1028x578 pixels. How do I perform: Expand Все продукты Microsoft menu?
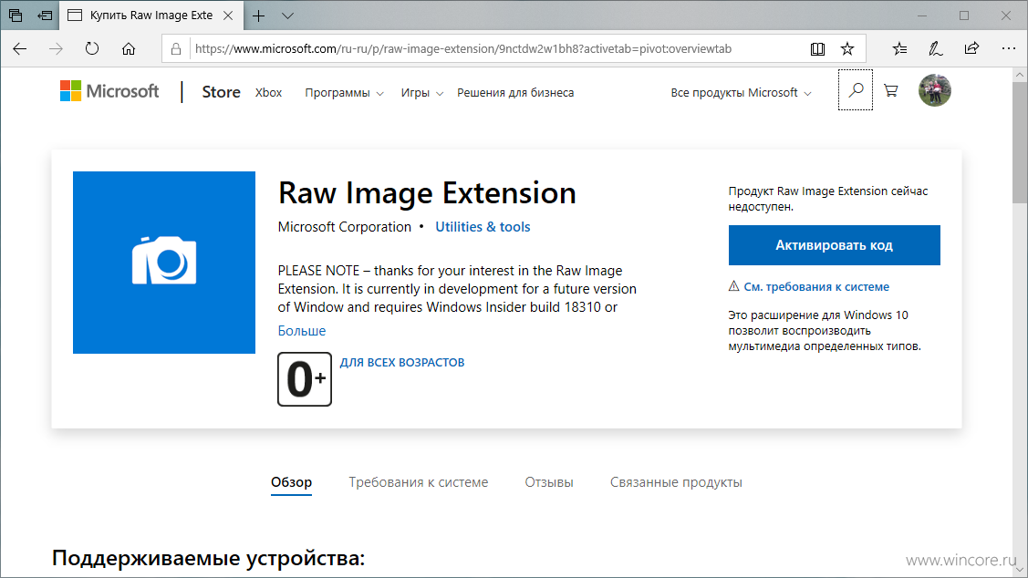tap(741, 93)
